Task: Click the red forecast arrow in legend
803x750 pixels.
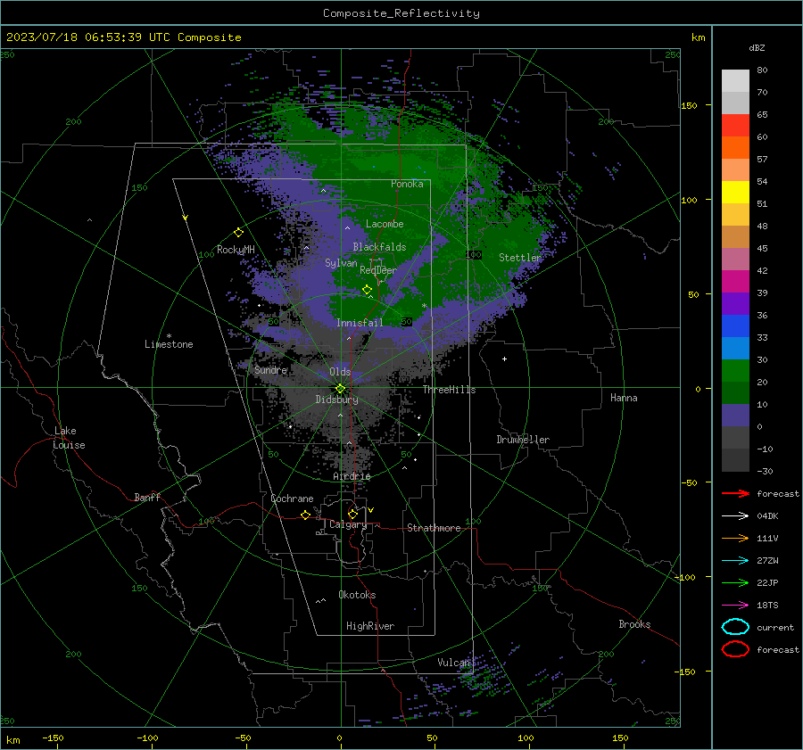Action: point(735,493)
